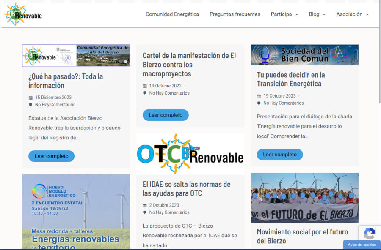Expand the Blog dropdown menu
The height and width of the screenshot is (250, 381).
[317, 14]
